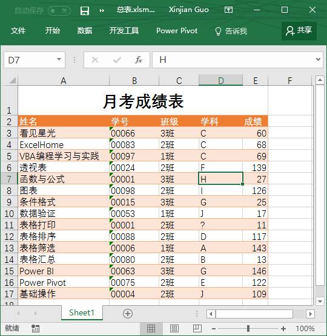Click the Select All corner triangle
Image resolution: width=327 pixels, height=336 pixels.
coord(13,80)
